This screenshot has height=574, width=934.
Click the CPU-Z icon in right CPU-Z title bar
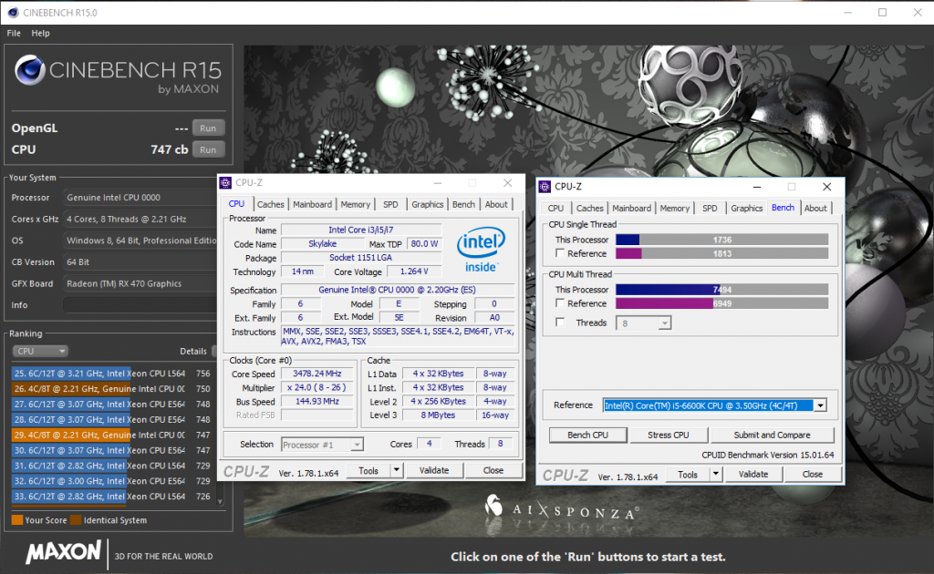tap(545, 187)
